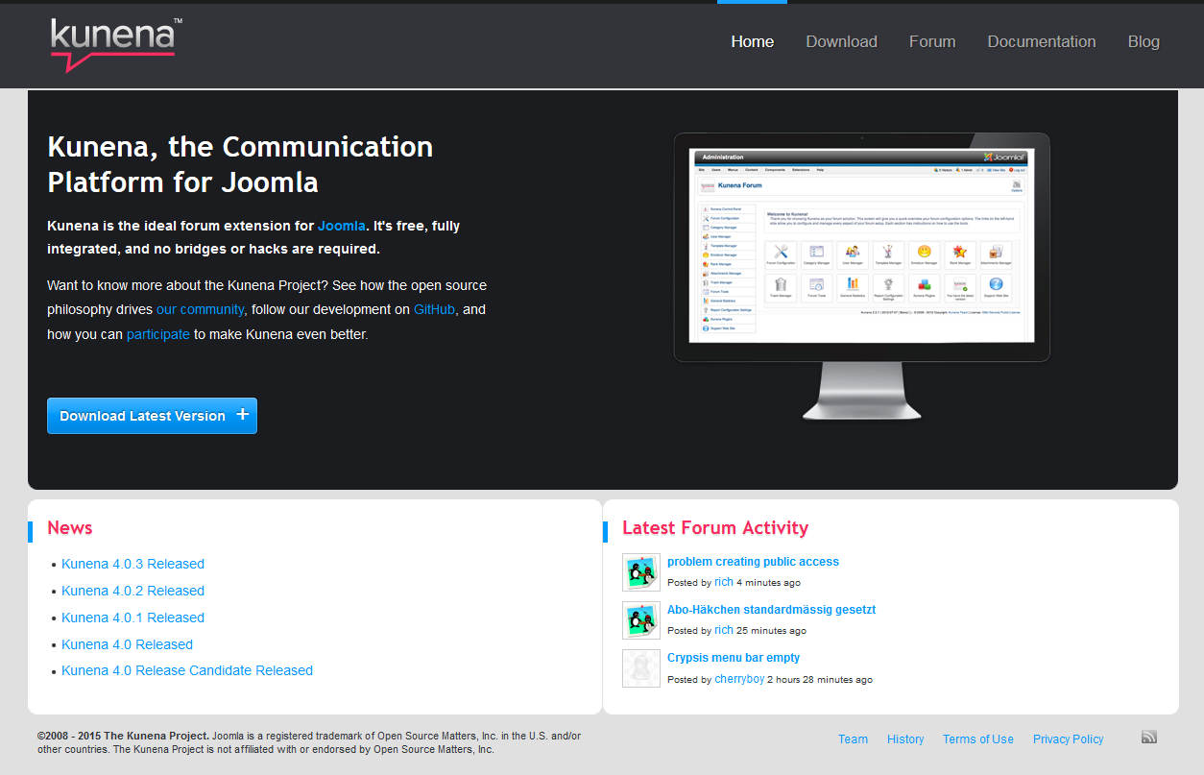
Task: Open cherryboy's profile link
Action: tap(739, 679)
